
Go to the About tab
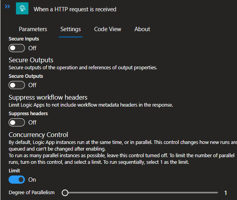[x=142, y=29]
